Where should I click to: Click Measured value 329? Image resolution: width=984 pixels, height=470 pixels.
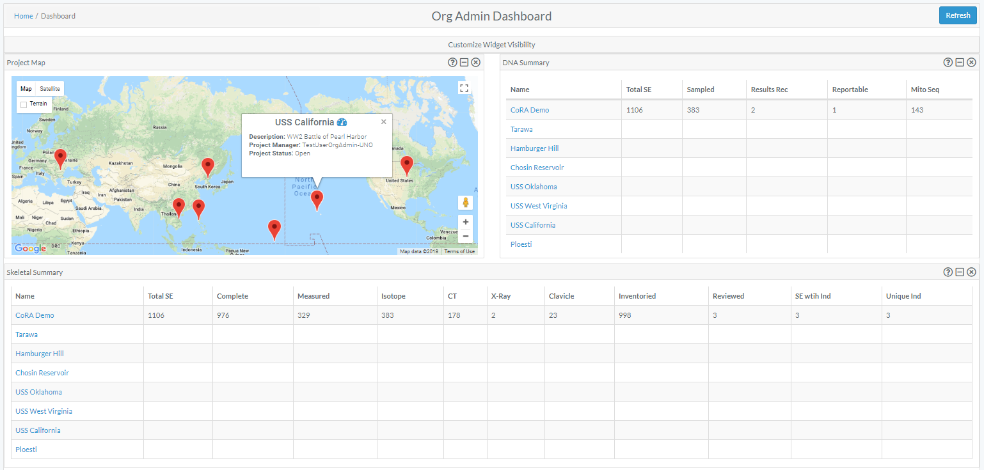[303, 315]
